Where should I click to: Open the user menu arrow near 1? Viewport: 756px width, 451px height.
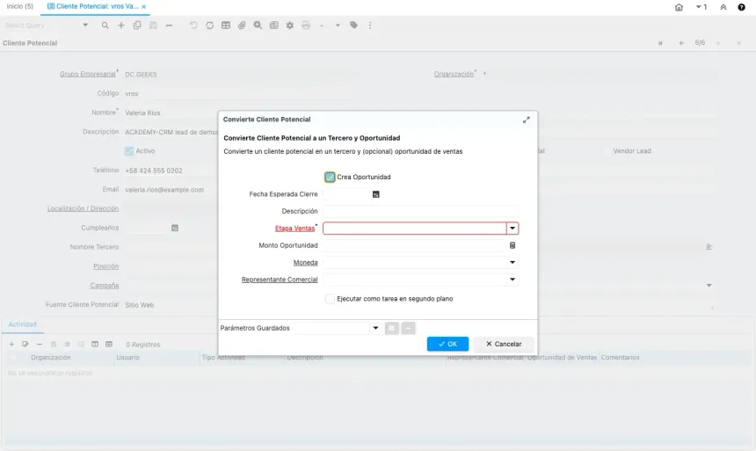click(699, 7)
